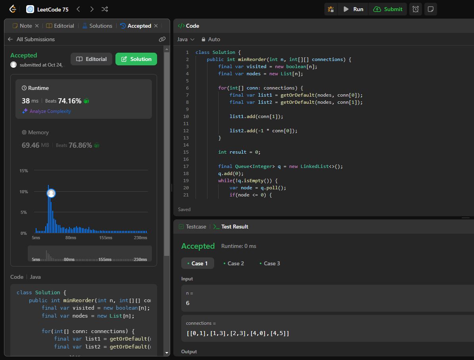Click the Auto lock setting
The height and width of the screenshot is (360, 474).
211,39
